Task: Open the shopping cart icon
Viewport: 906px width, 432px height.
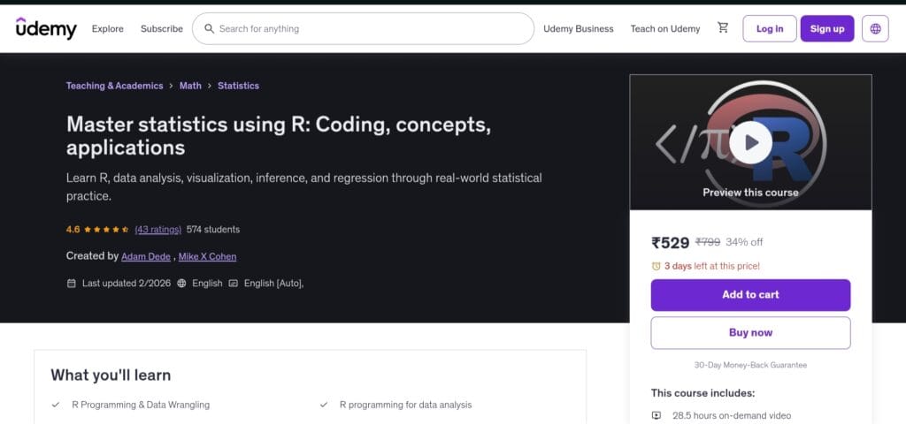Action: pos(723,27)
